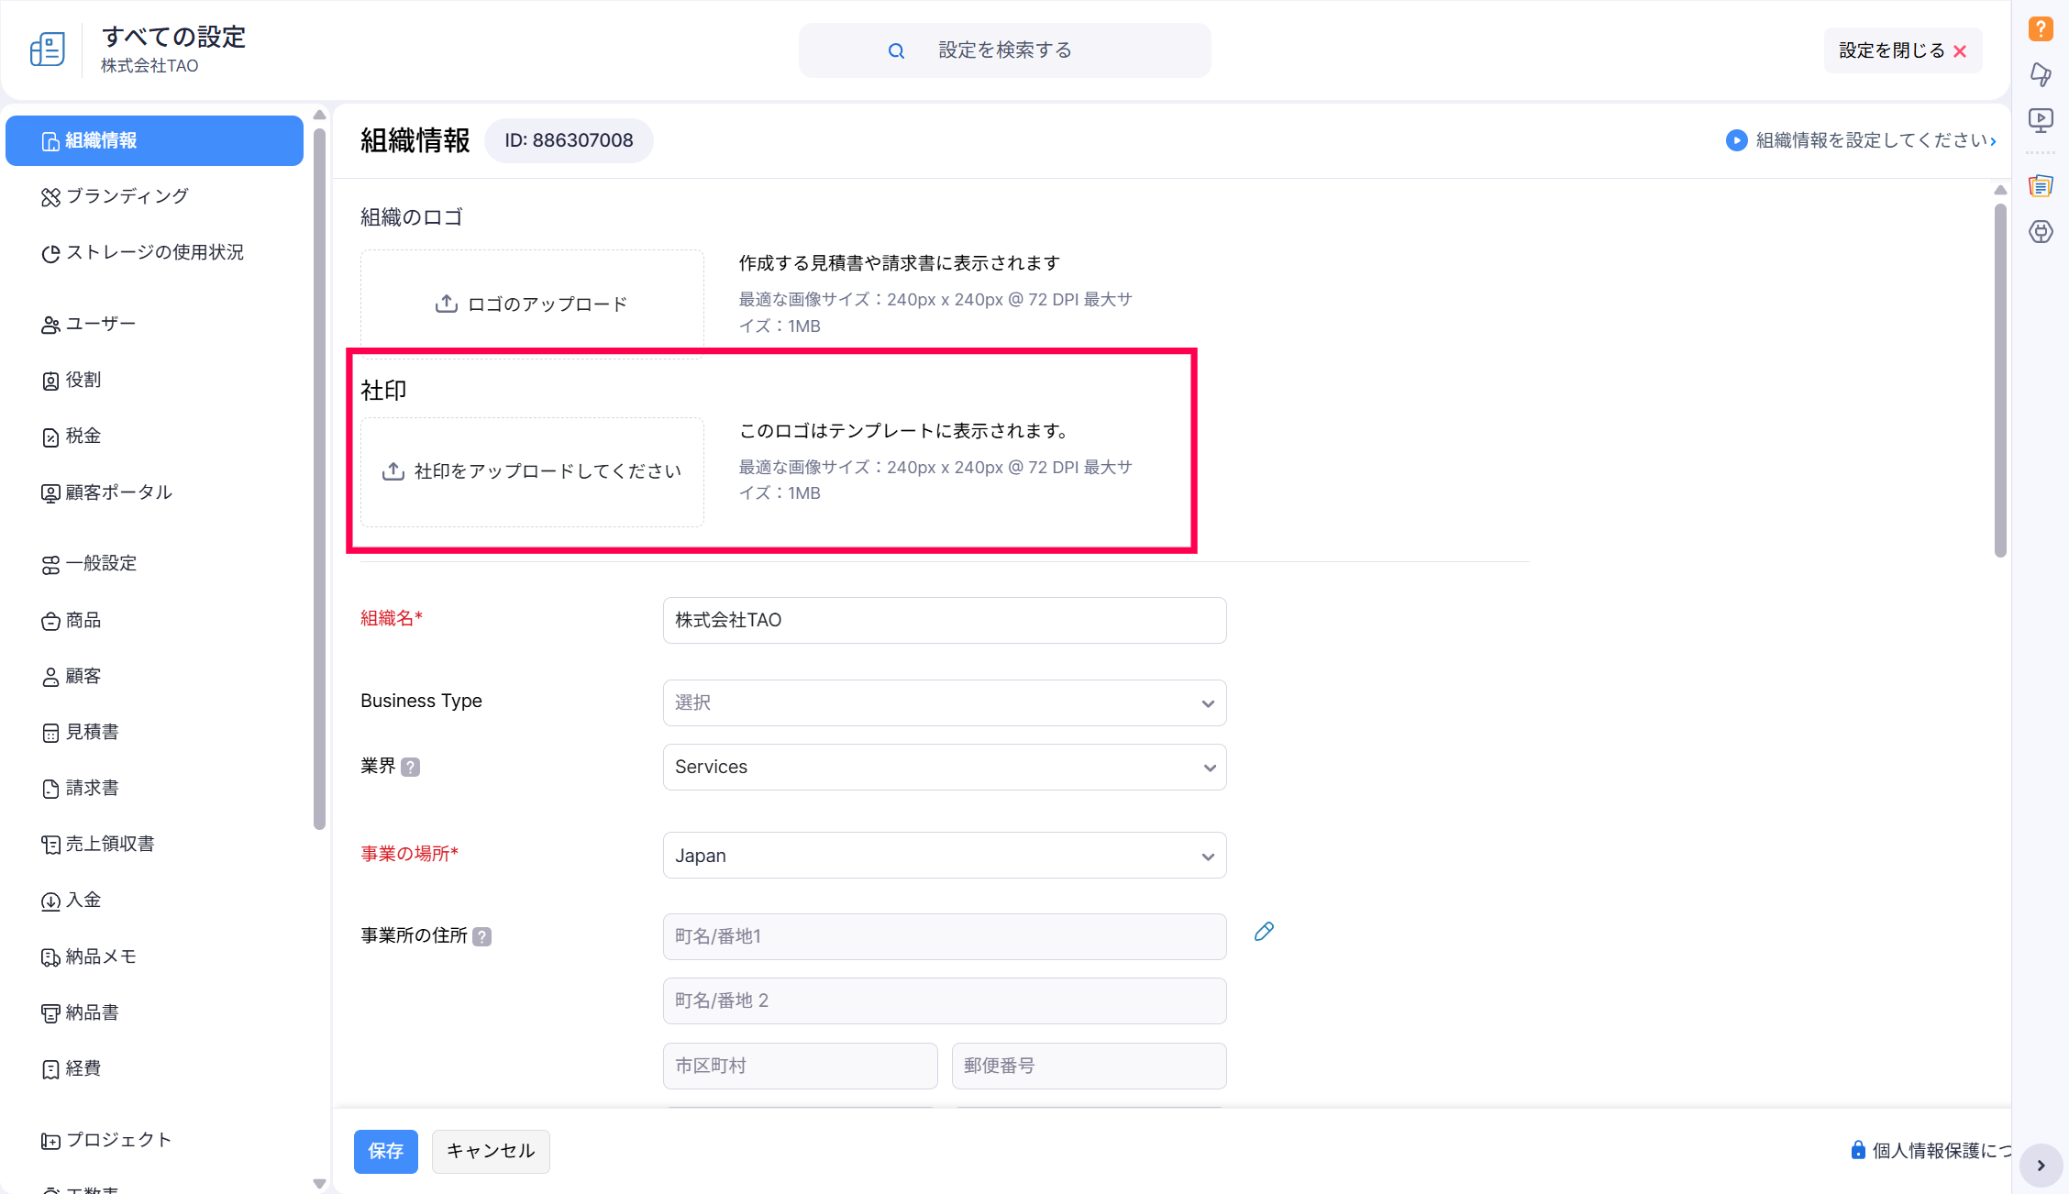Viewport: 2069px width, 1194px height.
Task: Open the announcements megaphone icon in right rail
Action: 2041,74
